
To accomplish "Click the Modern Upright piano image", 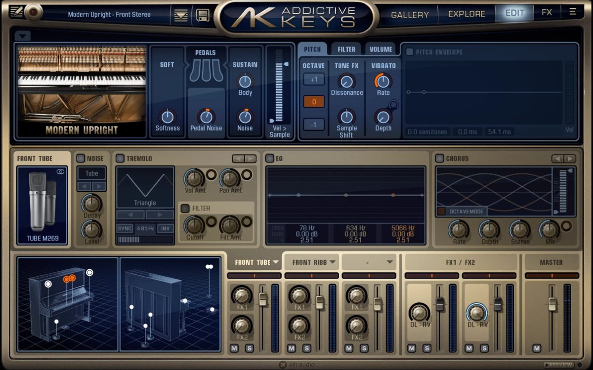I will pos(82,91).
